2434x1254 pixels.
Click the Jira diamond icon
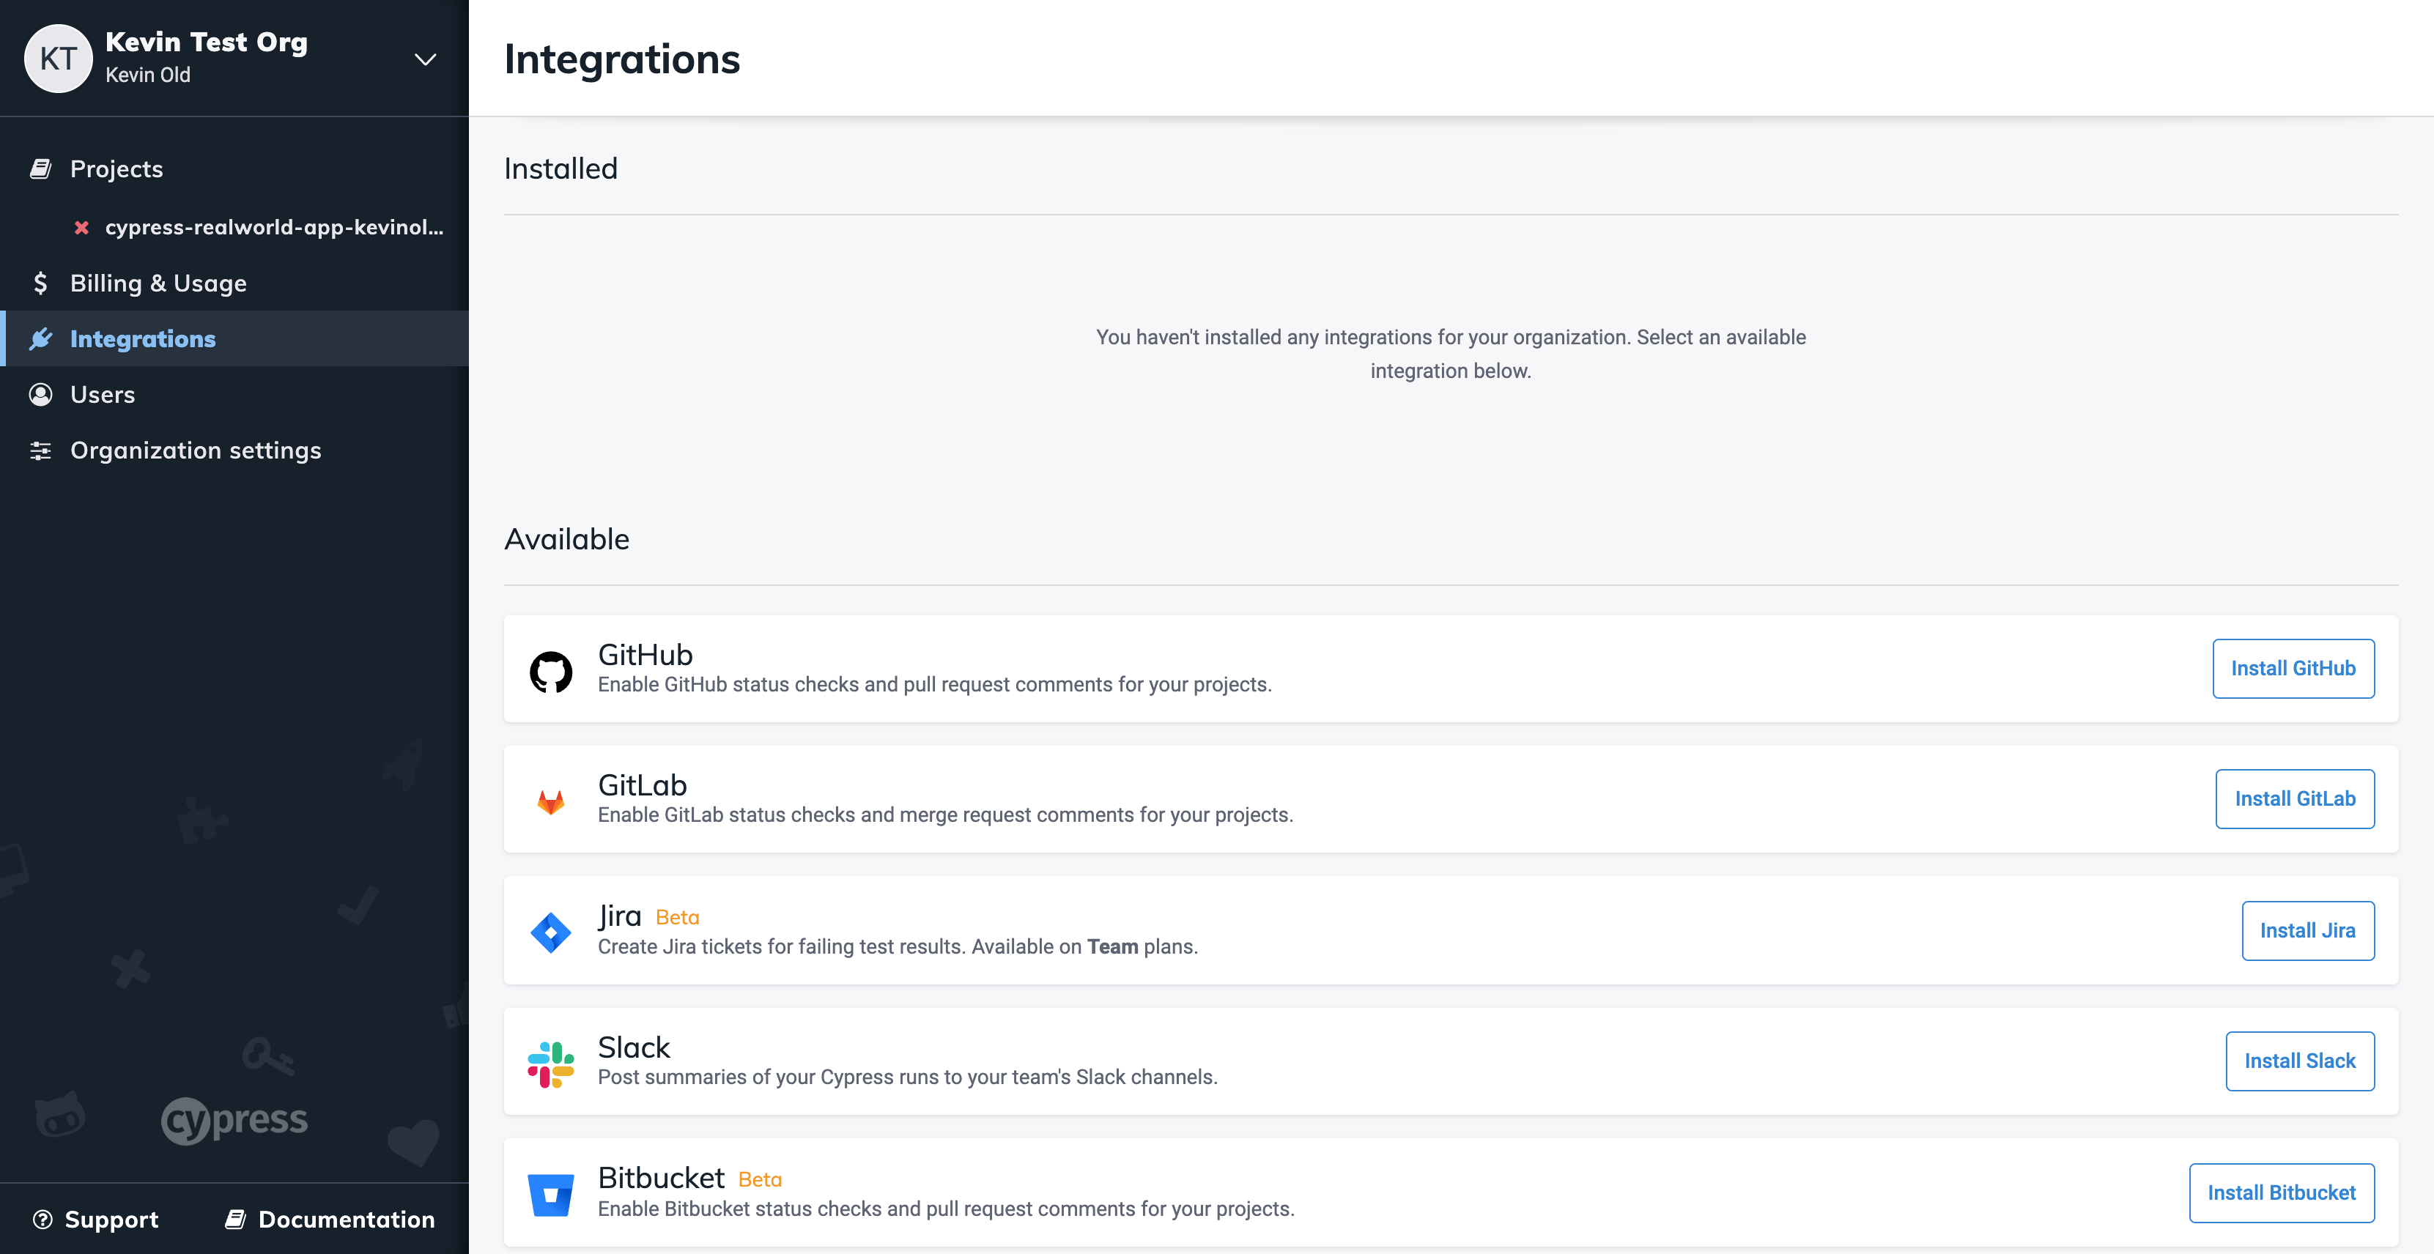[551, 931]
